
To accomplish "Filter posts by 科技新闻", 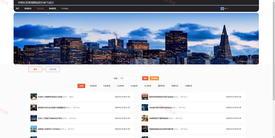I will click(x=107, y=86).
